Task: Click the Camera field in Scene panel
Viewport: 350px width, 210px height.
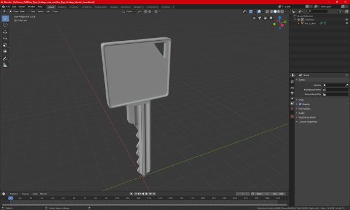Action: pos(336,85)
